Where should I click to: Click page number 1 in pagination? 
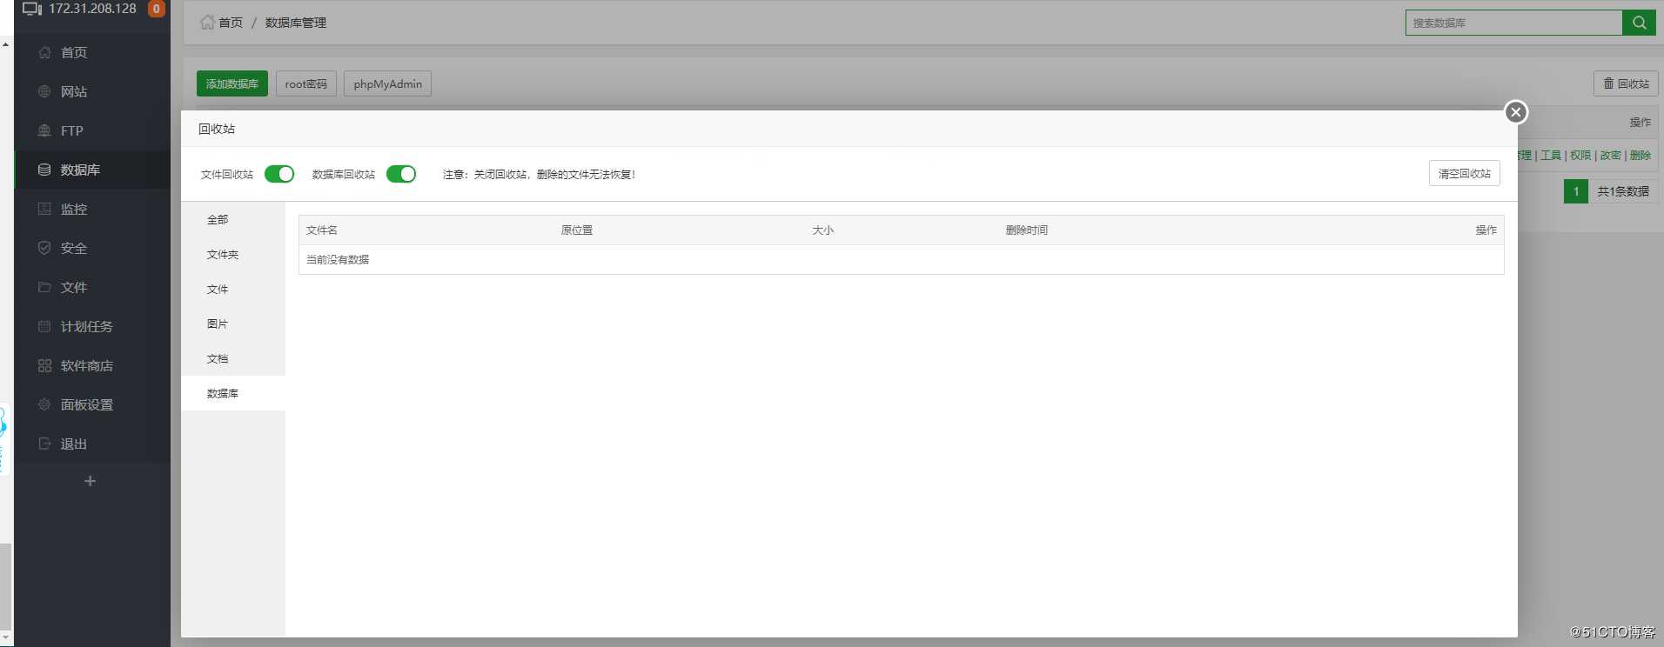(1576, 191)
